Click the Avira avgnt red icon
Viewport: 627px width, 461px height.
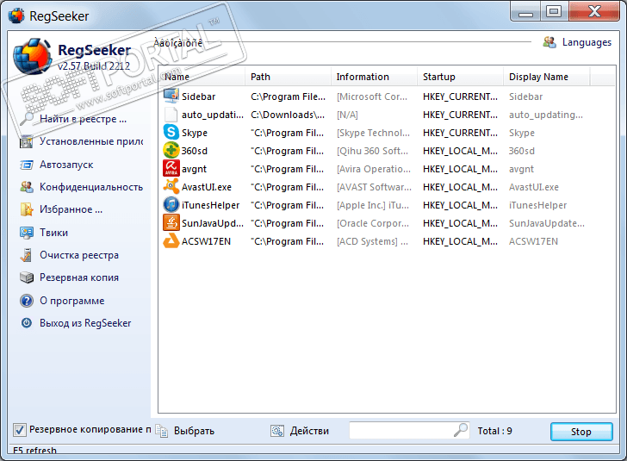[x=171, y=169]
